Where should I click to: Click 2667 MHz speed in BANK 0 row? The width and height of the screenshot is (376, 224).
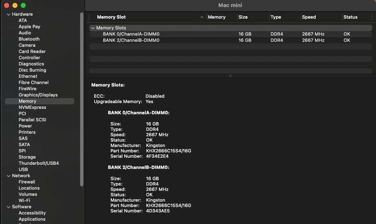(x=313, y=34)
